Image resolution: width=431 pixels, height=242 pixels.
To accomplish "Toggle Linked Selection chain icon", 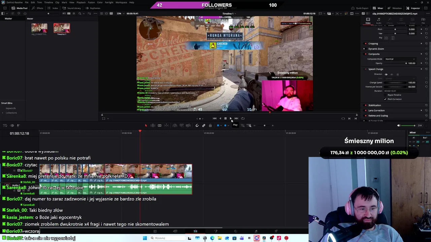I will click(x=204, y=125).
